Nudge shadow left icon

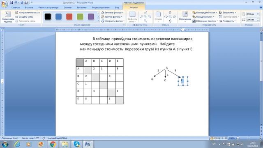(x=142, y=16)
